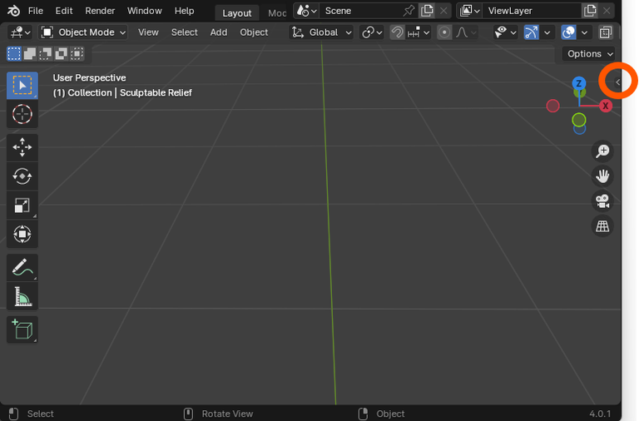Click the Add Cube tool

point(22,329)
